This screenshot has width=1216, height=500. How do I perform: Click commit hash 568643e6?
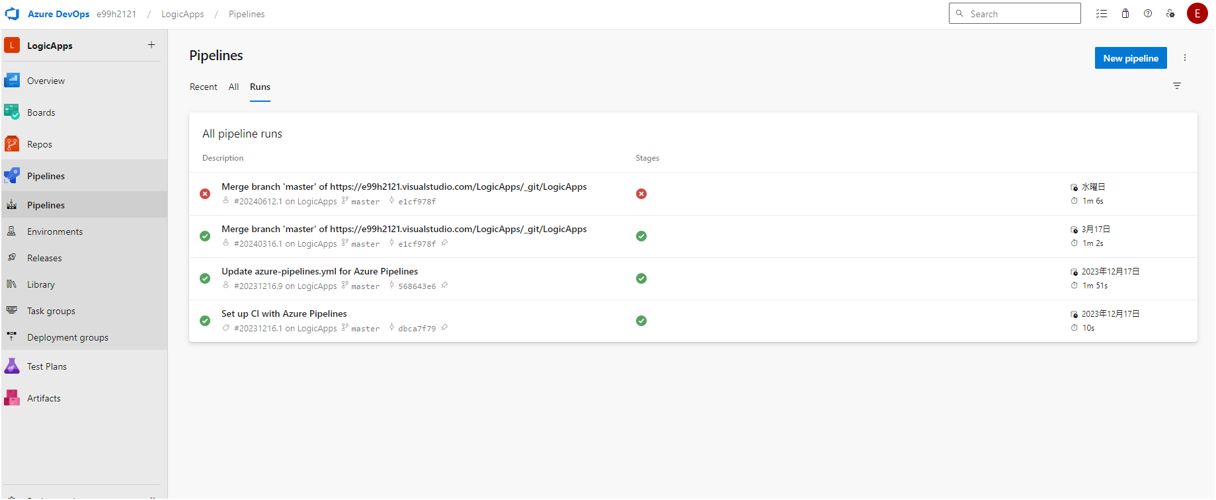pos(417,286)
